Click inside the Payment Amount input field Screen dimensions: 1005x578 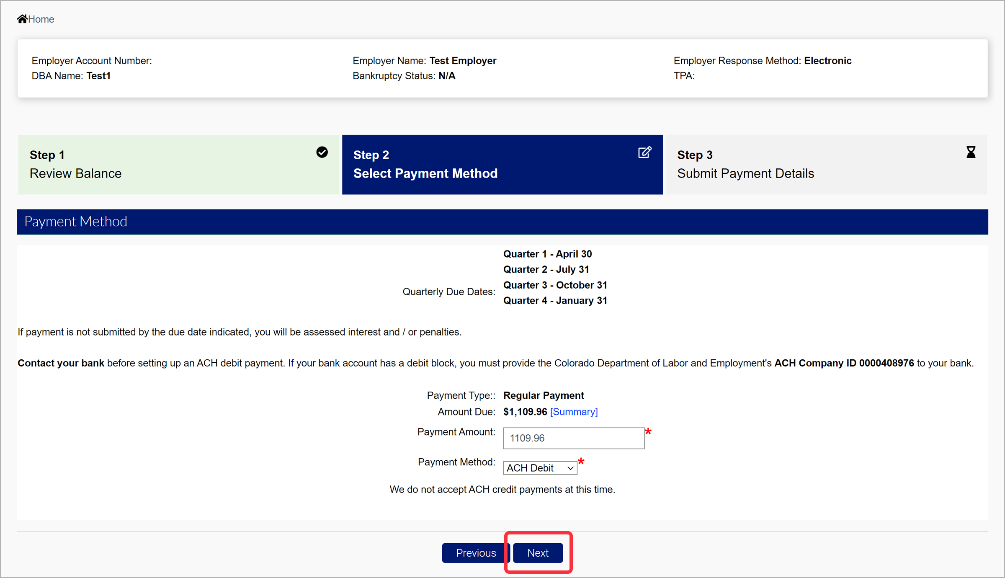(x=573, y=438)
